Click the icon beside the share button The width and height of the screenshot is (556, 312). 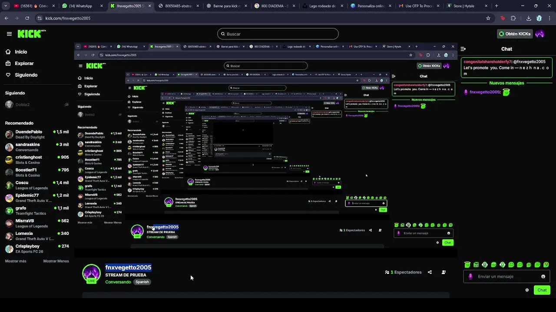tap(443, 272)
